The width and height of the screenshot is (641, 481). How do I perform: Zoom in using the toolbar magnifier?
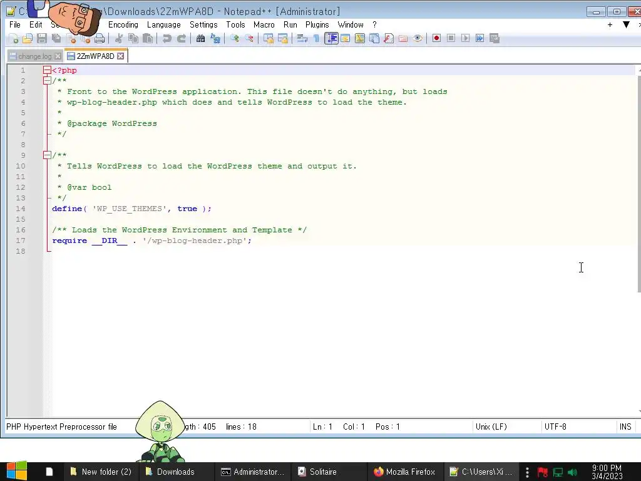click(235, 38)
